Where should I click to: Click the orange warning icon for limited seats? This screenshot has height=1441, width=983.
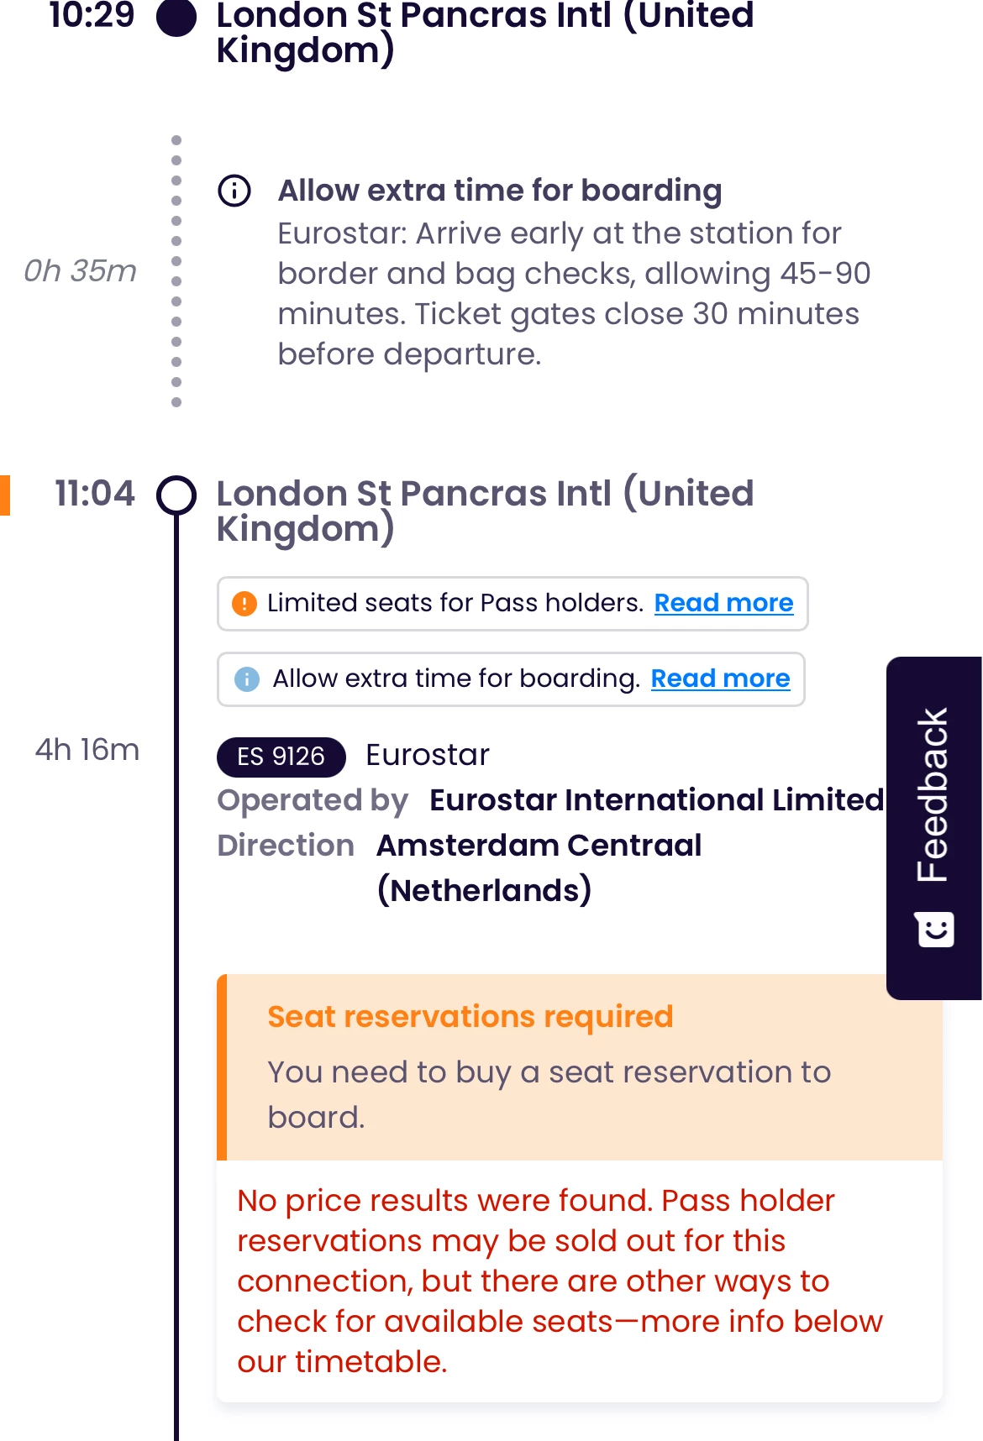244,604
